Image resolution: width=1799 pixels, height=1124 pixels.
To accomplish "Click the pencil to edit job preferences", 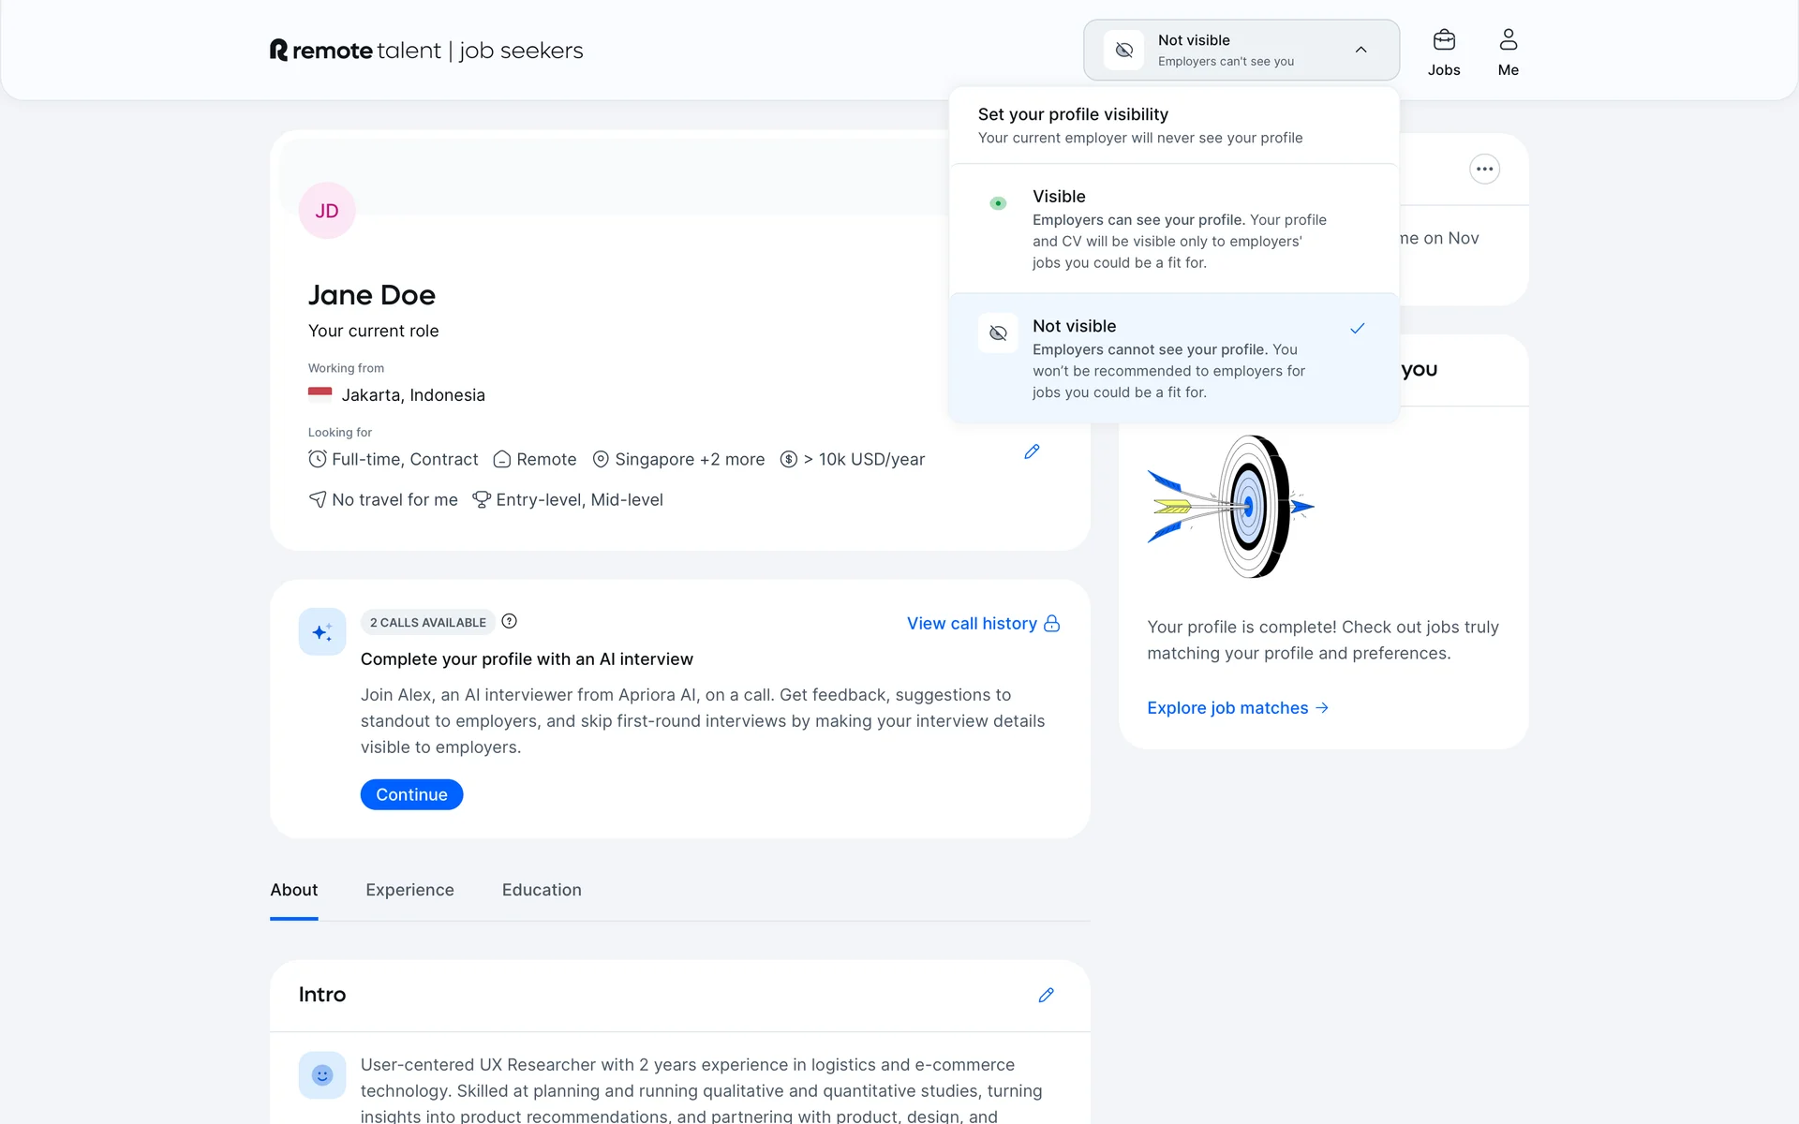I will 1032,451.
